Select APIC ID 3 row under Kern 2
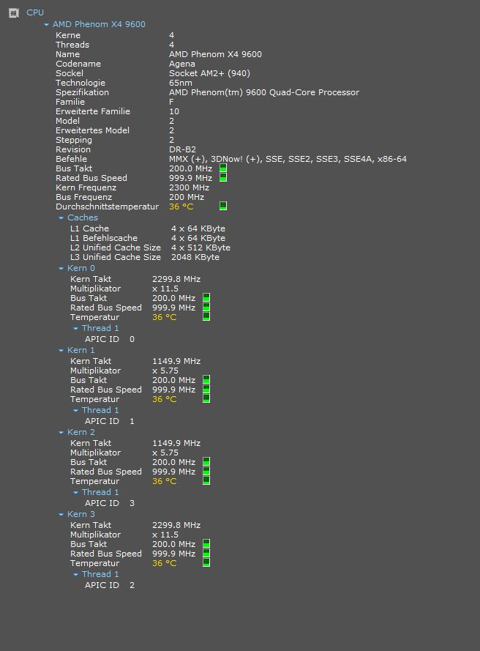The image size is (480, 651). pyautogui.click(x=110, y=503)
